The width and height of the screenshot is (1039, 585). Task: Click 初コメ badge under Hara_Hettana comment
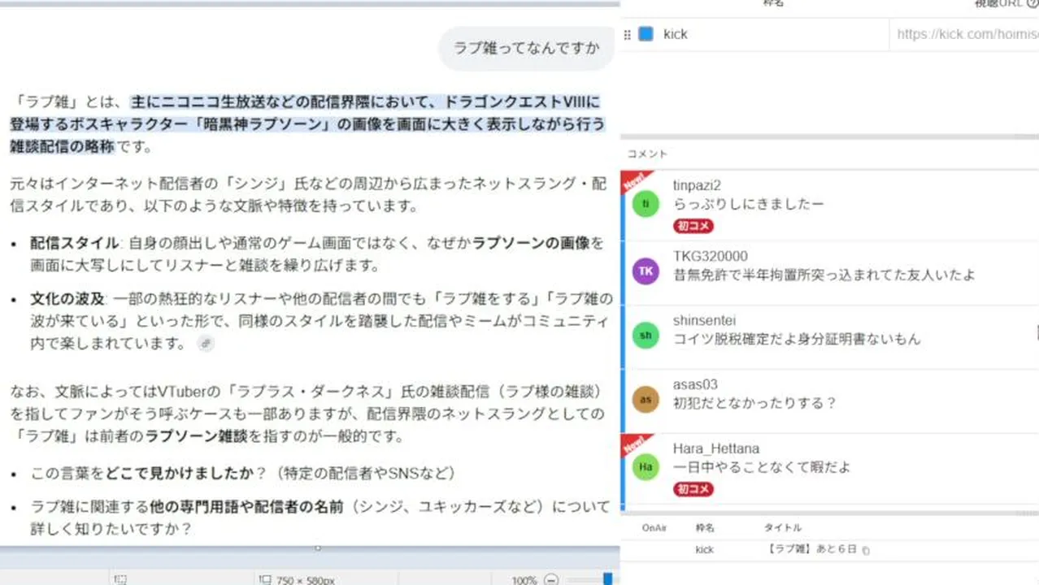tap(693, 489)
